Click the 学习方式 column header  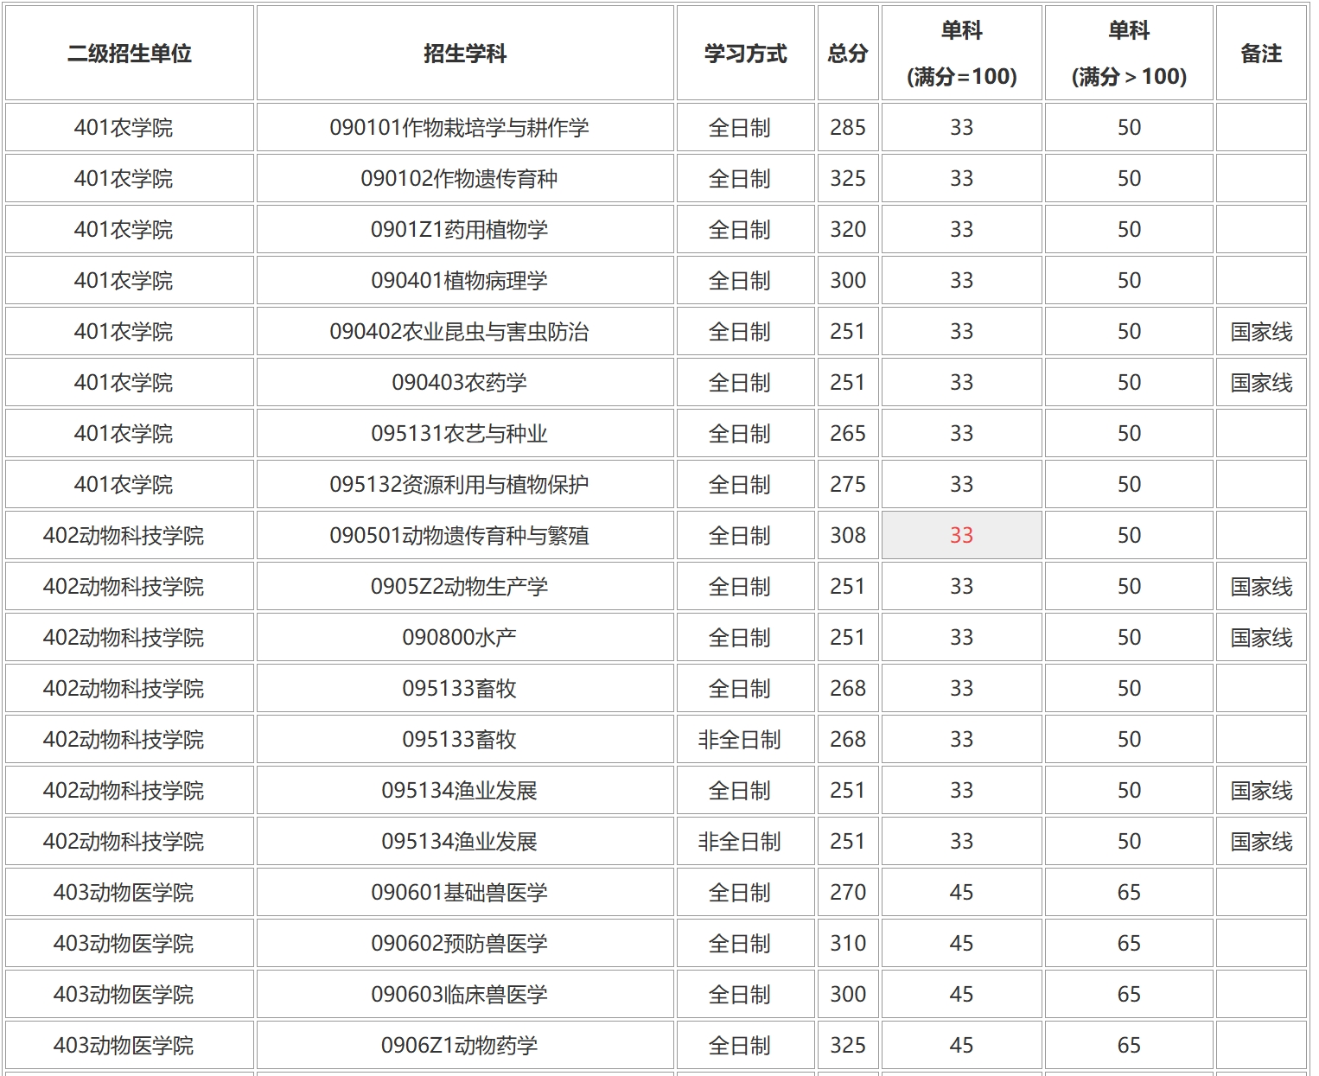coord(744,53)
